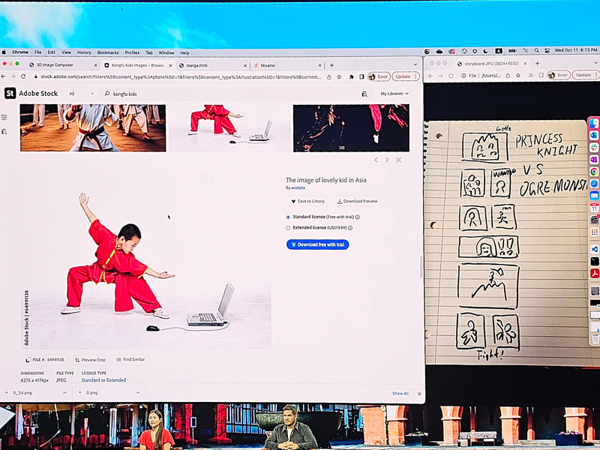Screen dimensions: 600x450
Task: Expand tab search chevron in storyboard window
Action: pyautogui.click(x=596, y=63)
